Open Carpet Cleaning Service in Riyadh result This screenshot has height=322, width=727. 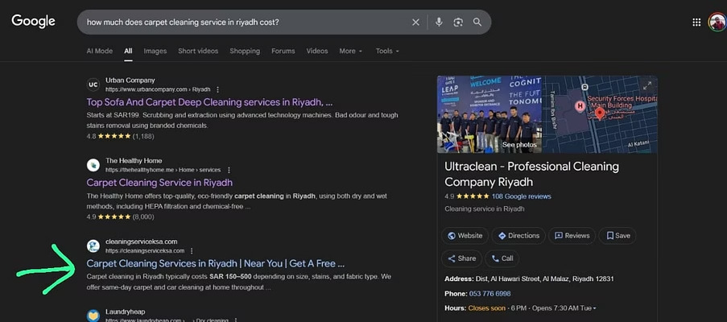coord(159,183)
